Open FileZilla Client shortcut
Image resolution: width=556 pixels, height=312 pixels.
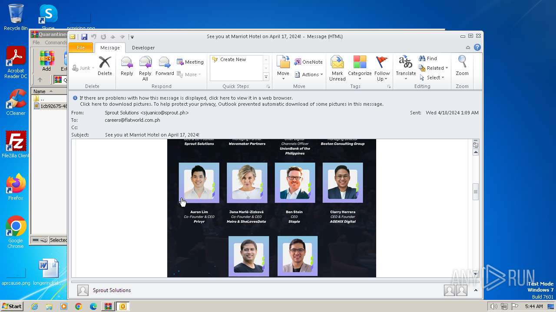(16, 144)
